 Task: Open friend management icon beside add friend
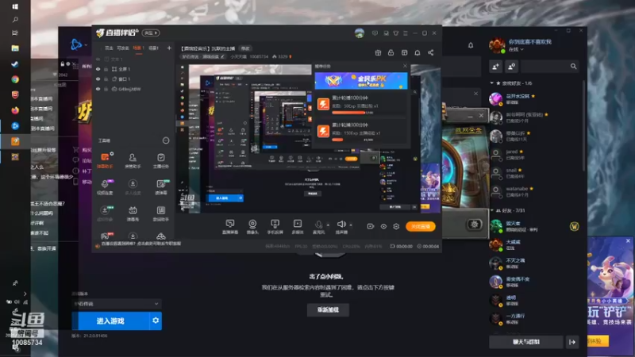(x=511, y=67)
